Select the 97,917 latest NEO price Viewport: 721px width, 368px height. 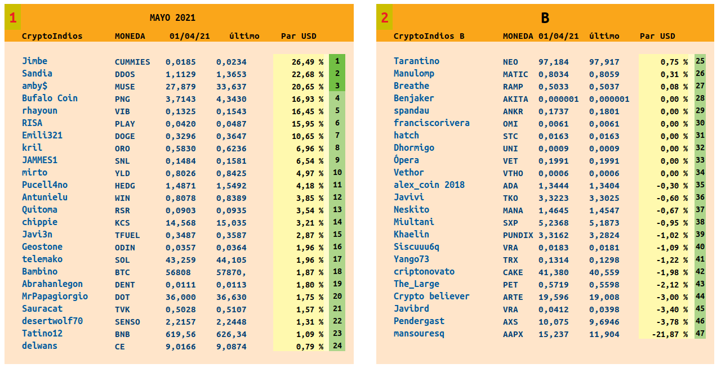click(x=604, y=62)
